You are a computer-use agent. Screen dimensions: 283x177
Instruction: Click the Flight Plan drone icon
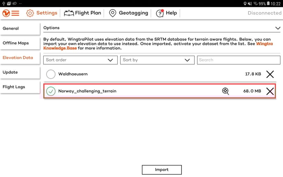pos(69,13)
